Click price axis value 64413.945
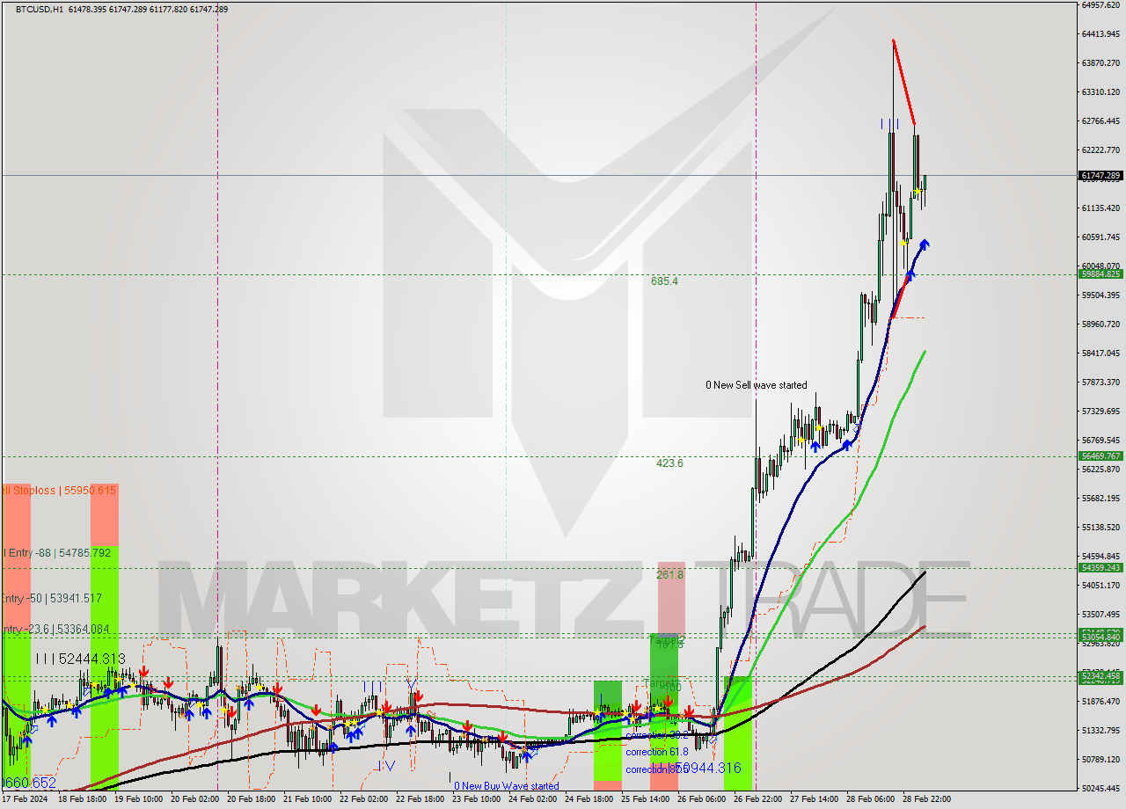 pyautogui.click(x=1100, y=34)
